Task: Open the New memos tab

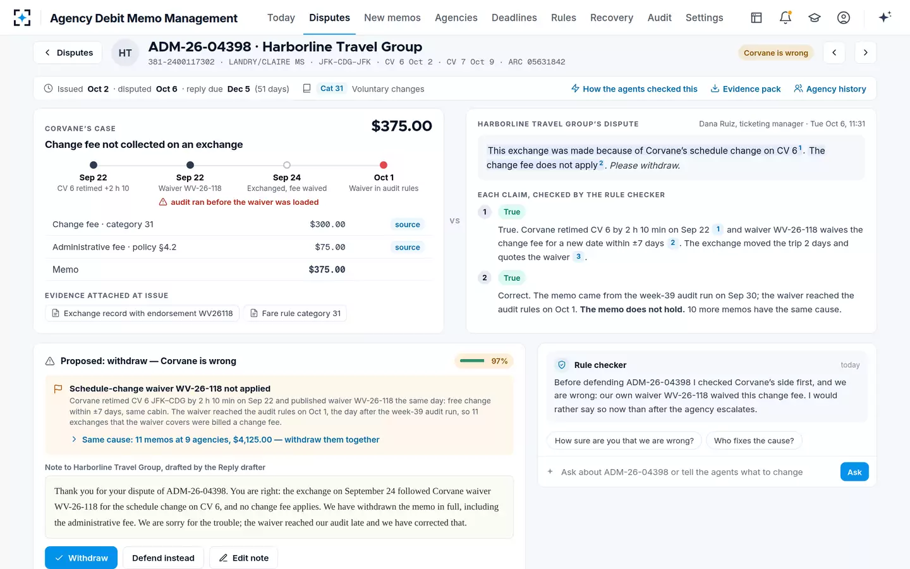Action: 392,18
